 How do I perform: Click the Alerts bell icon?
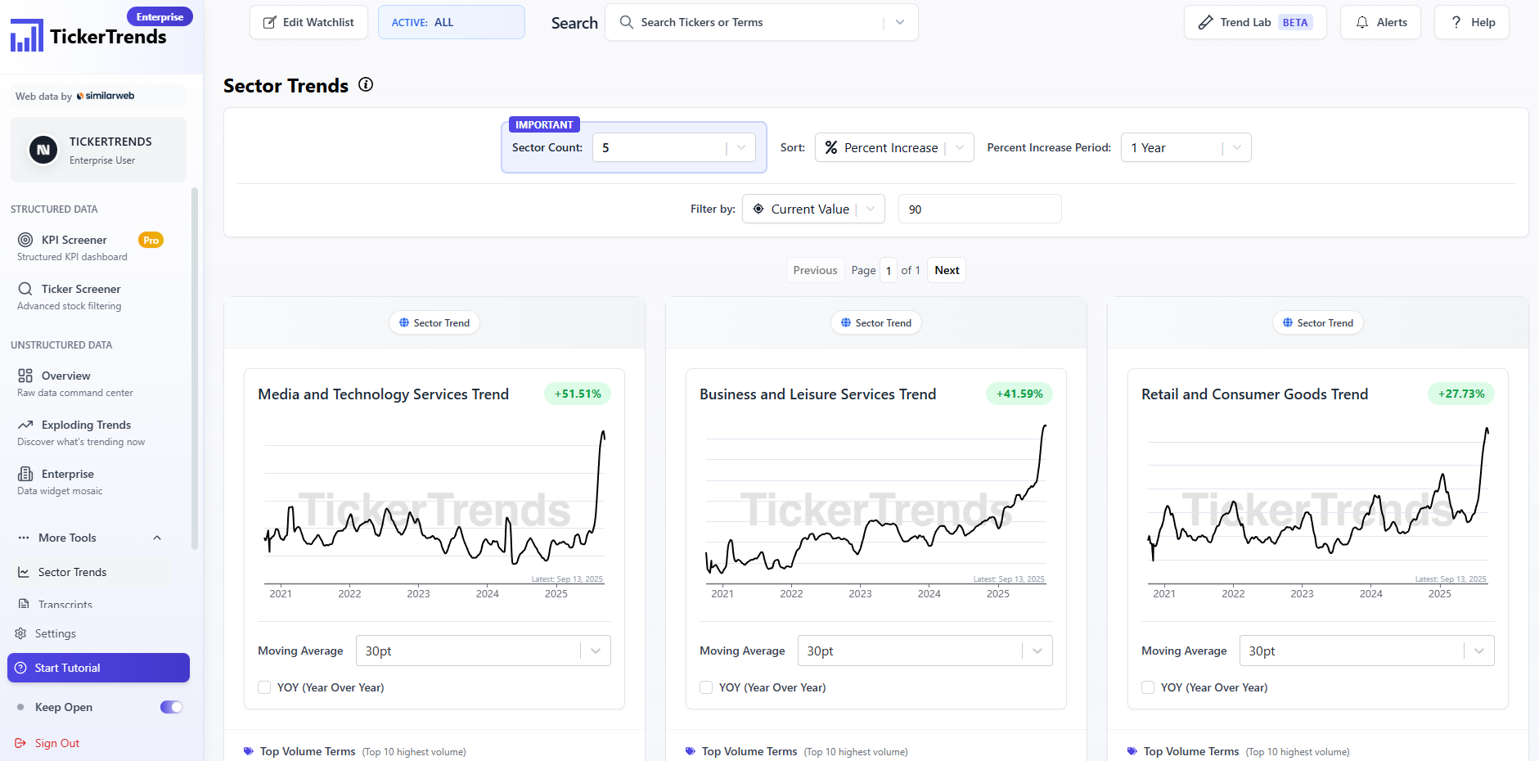coord(1362,22)
